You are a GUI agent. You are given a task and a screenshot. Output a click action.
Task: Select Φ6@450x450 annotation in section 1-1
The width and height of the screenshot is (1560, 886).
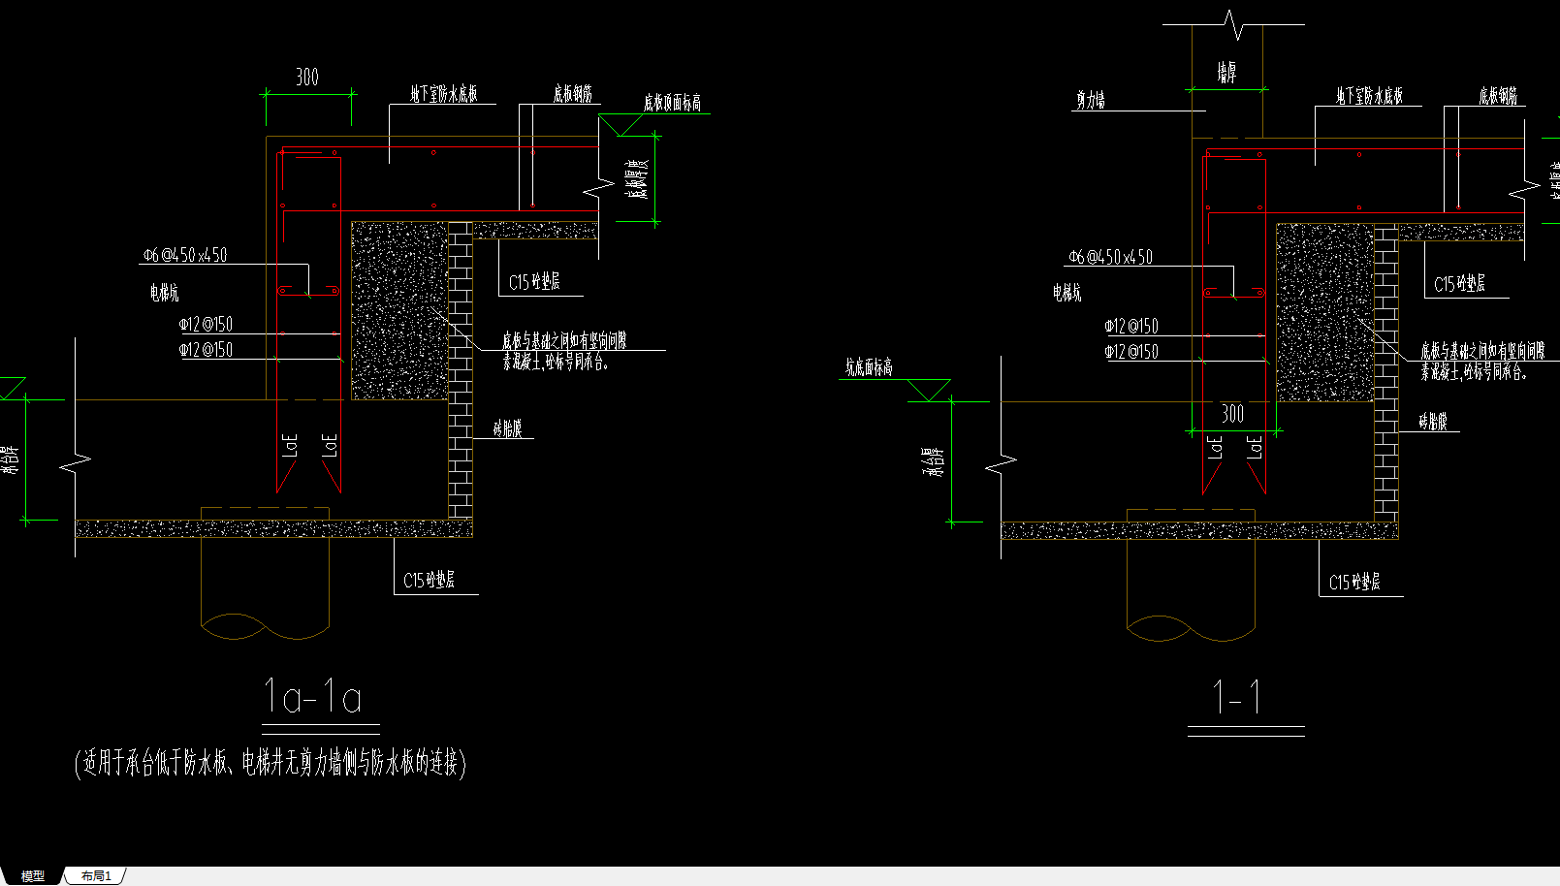click(x=1111, y=257)
